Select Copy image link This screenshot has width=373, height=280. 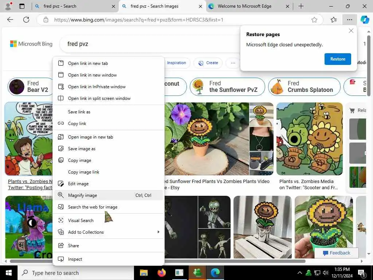tap(109, 172)
